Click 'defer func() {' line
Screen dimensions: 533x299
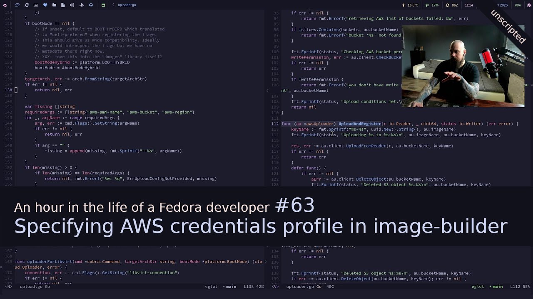(309, 168)
